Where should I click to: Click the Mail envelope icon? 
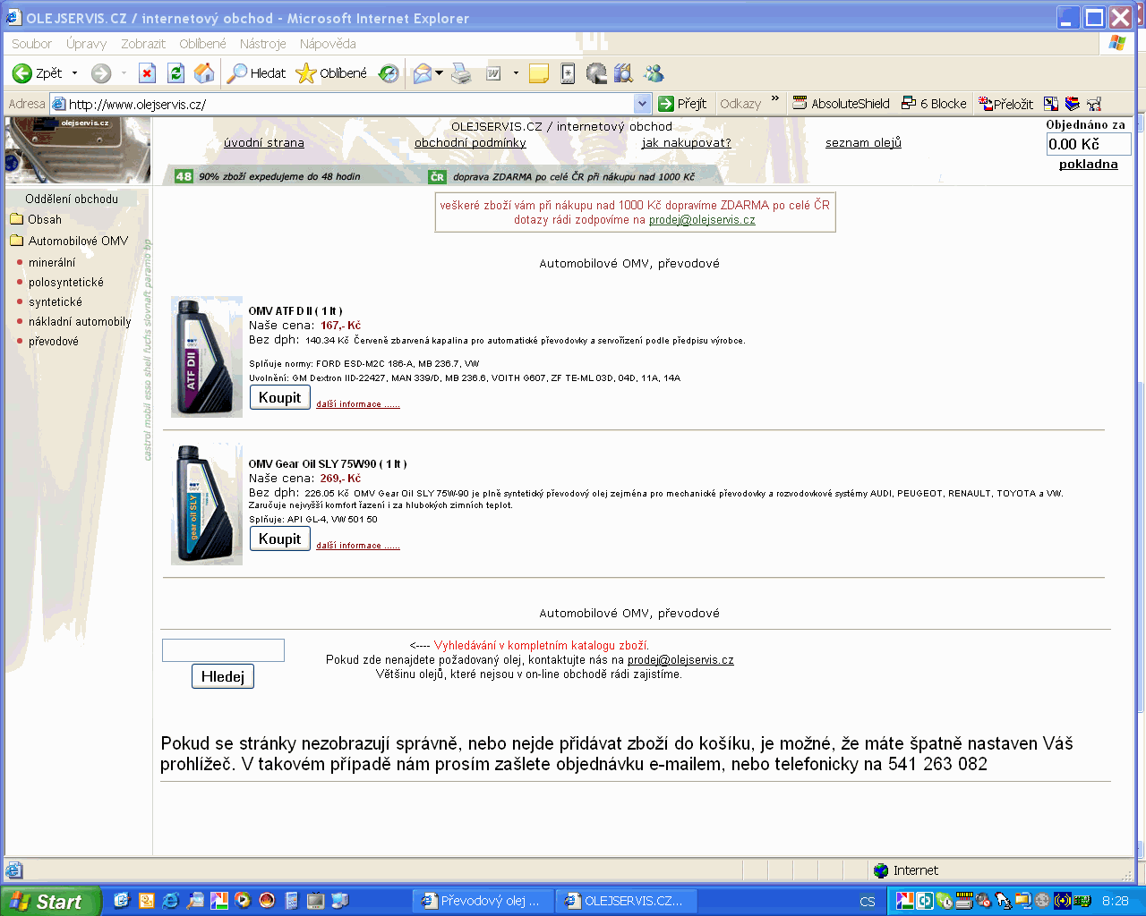[423, 73]
